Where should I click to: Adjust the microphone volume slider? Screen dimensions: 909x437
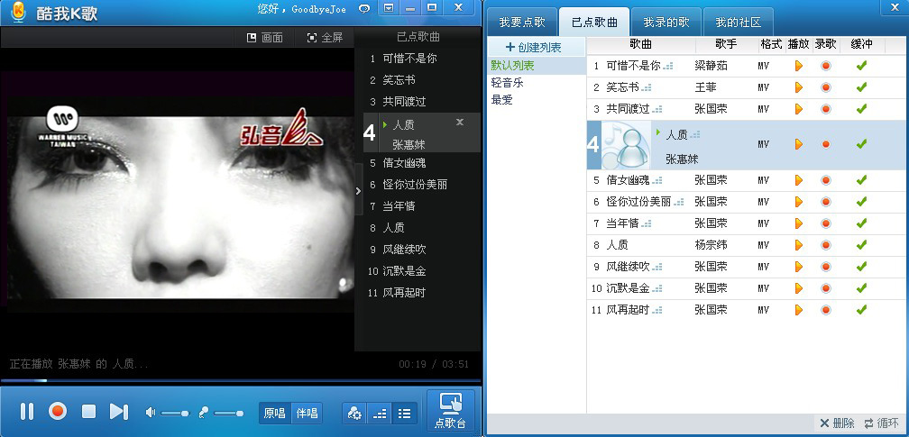(x=228, y=414)
